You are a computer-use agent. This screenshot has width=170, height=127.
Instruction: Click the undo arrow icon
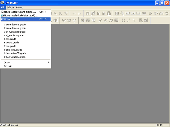[74, 13]
